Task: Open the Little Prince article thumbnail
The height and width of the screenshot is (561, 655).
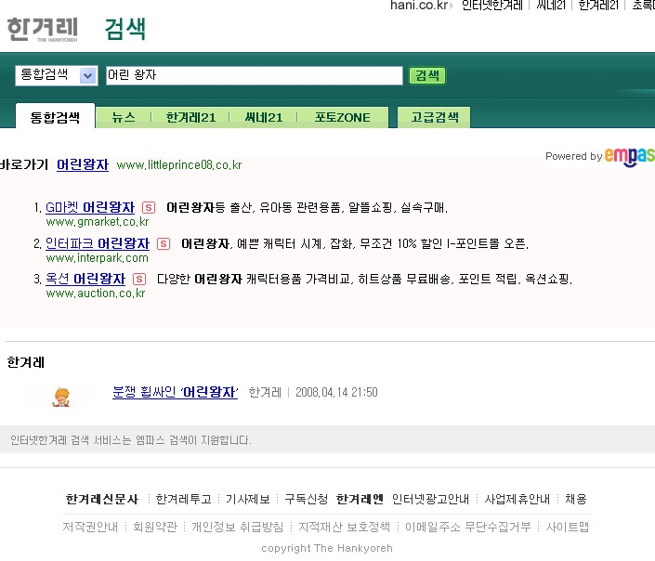Action: click(61, 397)
